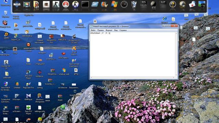Open the Формат menu in Notepad
Viewport: 219px width, 123px height.
[x=109, y=30]
